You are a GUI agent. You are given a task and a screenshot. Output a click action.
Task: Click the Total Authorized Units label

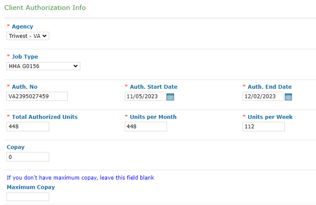coord(45,117)
